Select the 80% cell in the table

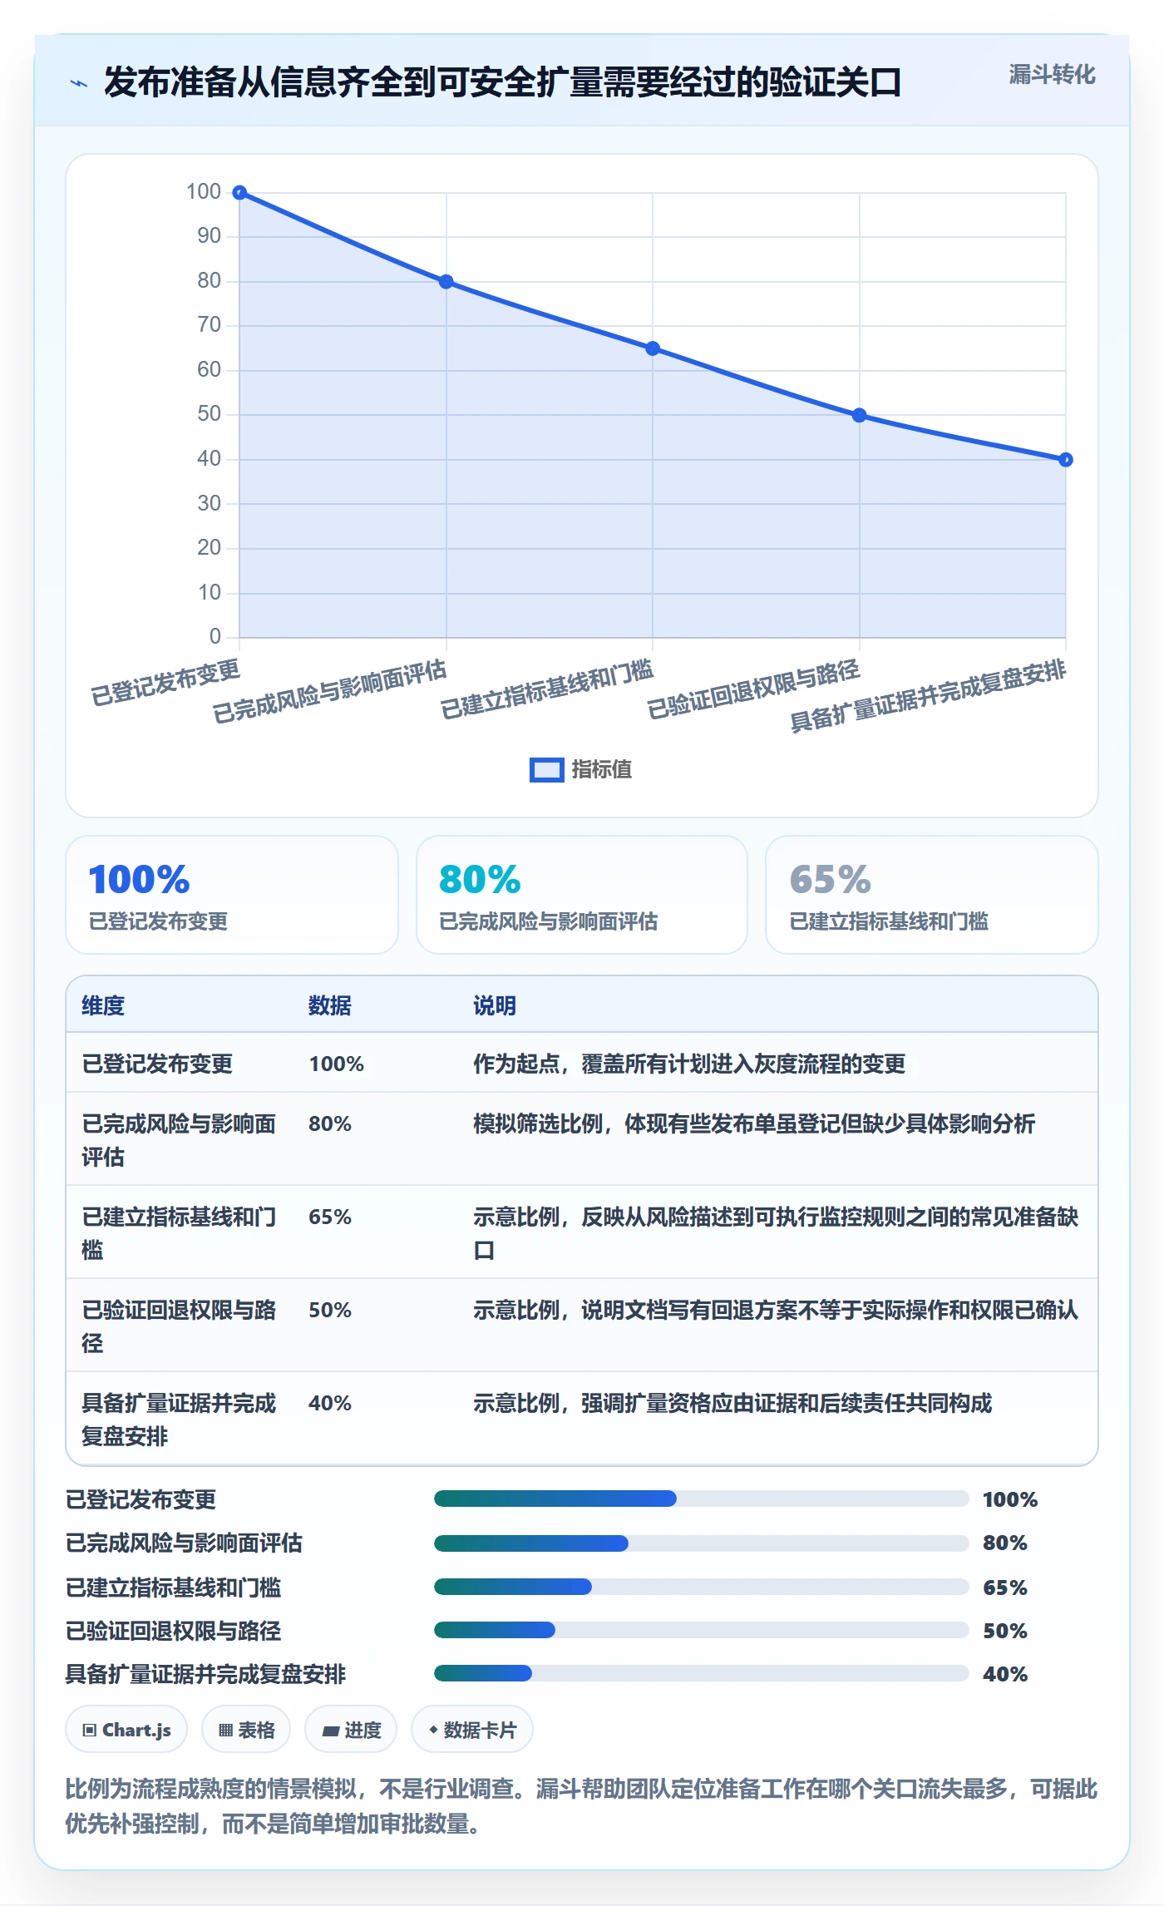[330, 1123]
